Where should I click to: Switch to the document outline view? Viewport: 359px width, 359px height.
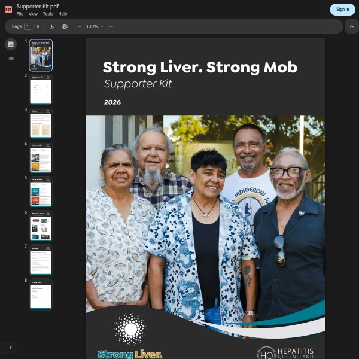pyautogui.click(x=11, y=59)
